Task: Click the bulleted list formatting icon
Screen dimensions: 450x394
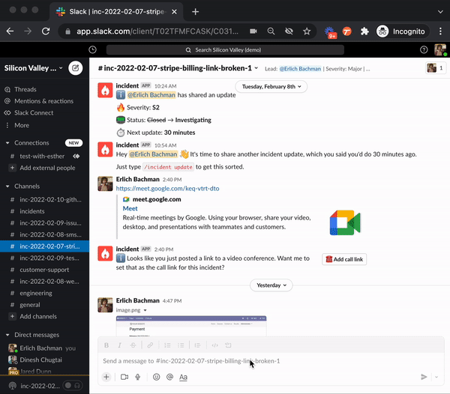Action: (181, 345)
